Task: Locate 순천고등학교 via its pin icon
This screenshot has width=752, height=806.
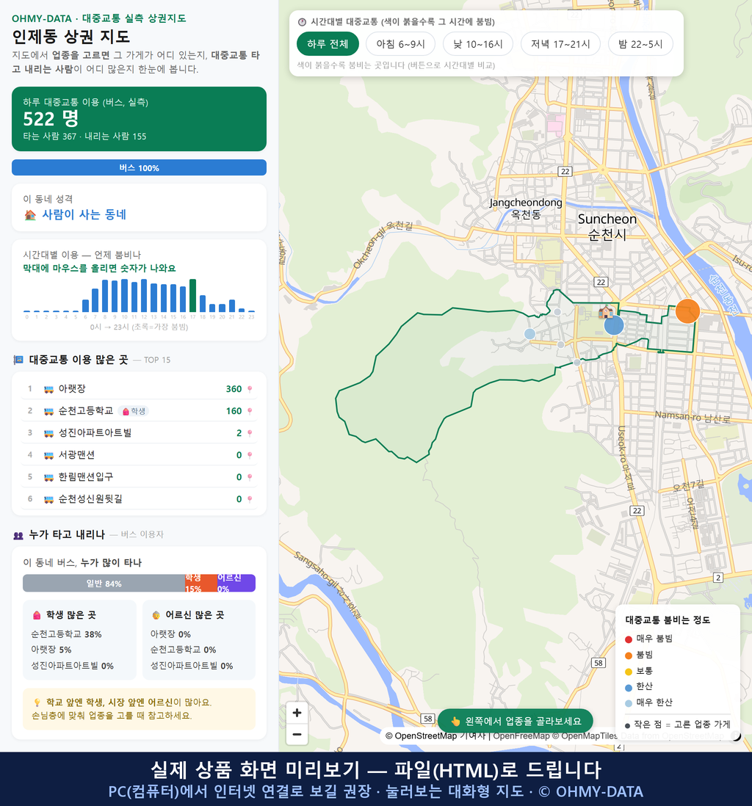Action: click(x=250, y=411)
